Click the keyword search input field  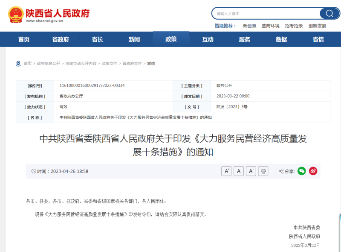264,13
